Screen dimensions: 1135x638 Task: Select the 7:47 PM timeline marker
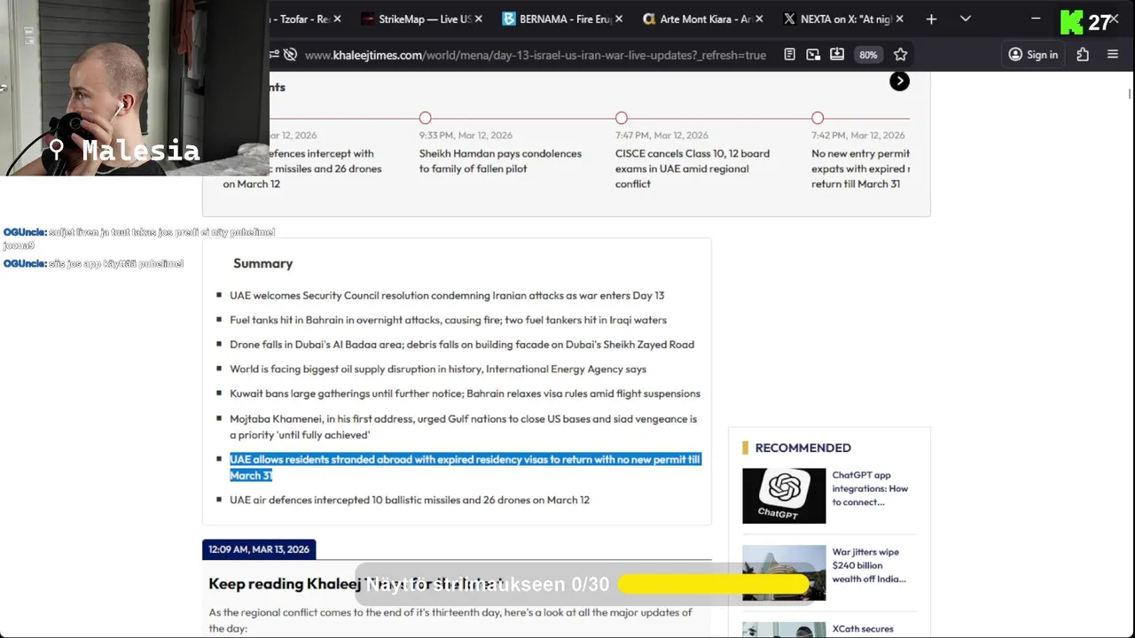(622, 118)
